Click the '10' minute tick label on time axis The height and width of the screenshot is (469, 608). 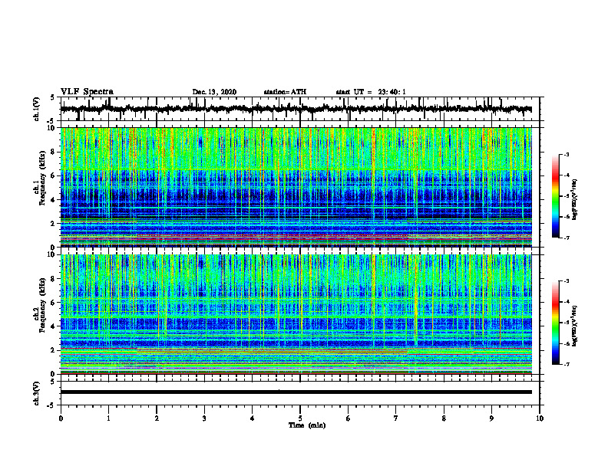pos(540,418)
